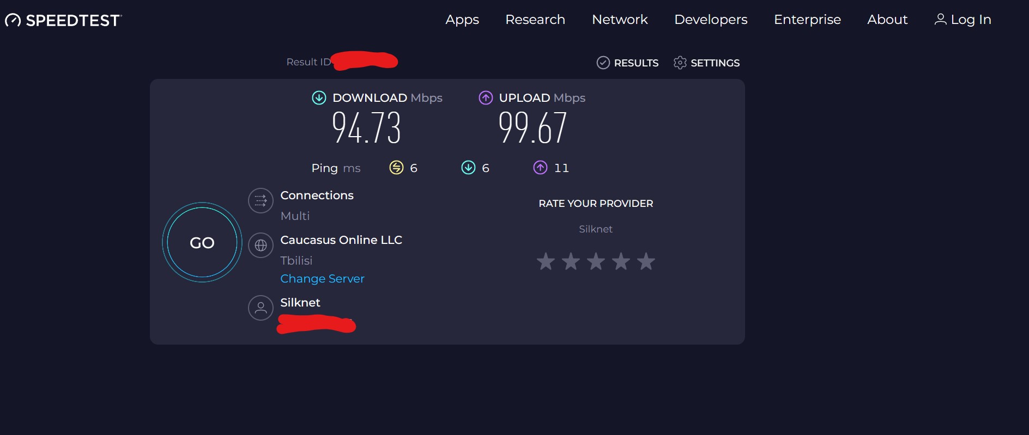Open the SETTINGS gear icon
1029x435 pixels.
(x=680, y=63)
